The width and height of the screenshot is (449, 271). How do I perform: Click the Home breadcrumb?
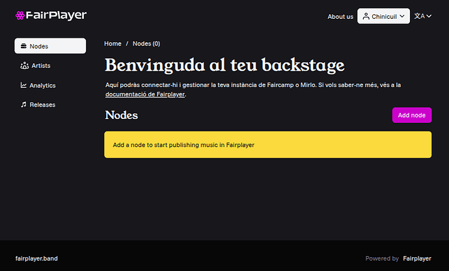click(113, 44)
